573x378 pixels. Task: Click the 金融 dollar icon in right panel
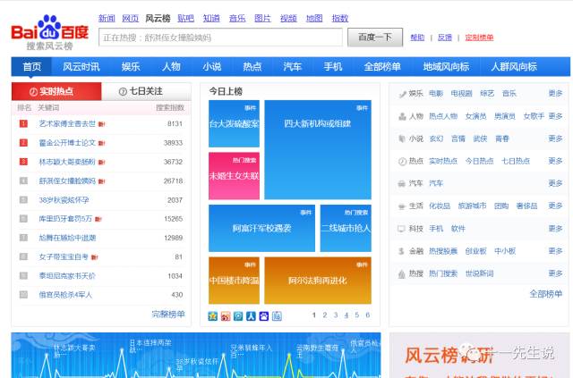pyautogui.click(x=402, y=251)
